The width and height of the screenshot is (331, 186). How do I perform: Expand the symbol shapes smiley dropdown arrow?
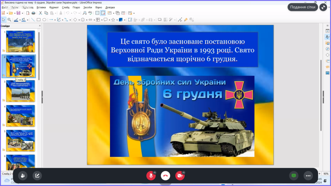(x=87, y=20)
